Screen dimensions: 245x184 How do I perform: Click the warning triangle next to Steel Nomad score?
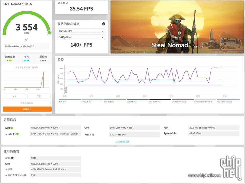[x=30, y=4]
